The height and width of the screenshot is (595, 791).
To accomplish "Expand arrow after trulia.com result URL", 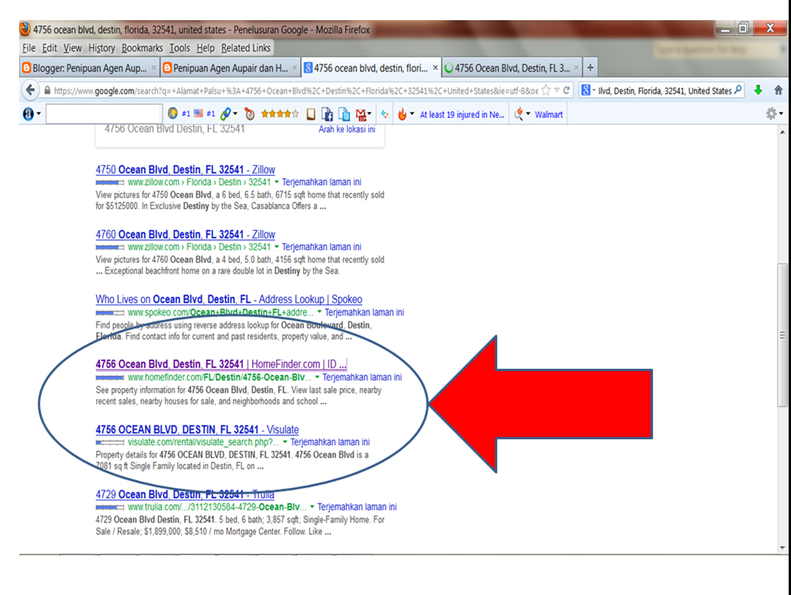I will 312,506.
